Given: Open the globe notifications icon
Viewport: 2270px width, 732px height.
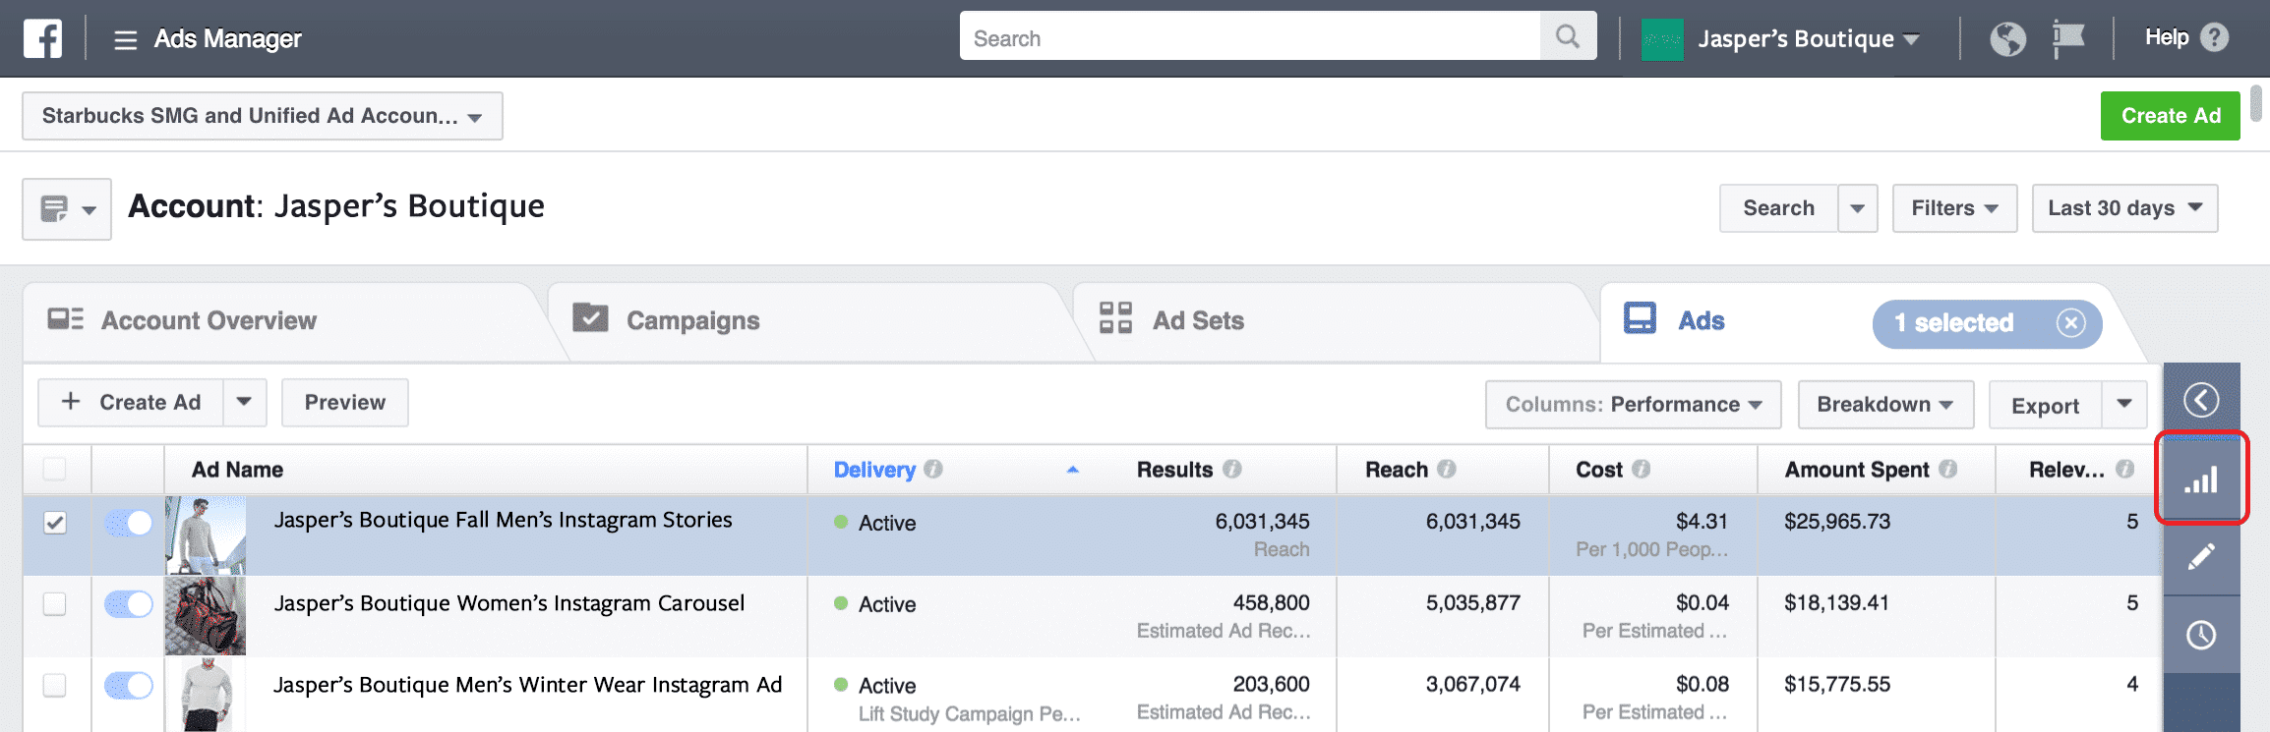Looking at the screenshot, I should coord(2007,39).
